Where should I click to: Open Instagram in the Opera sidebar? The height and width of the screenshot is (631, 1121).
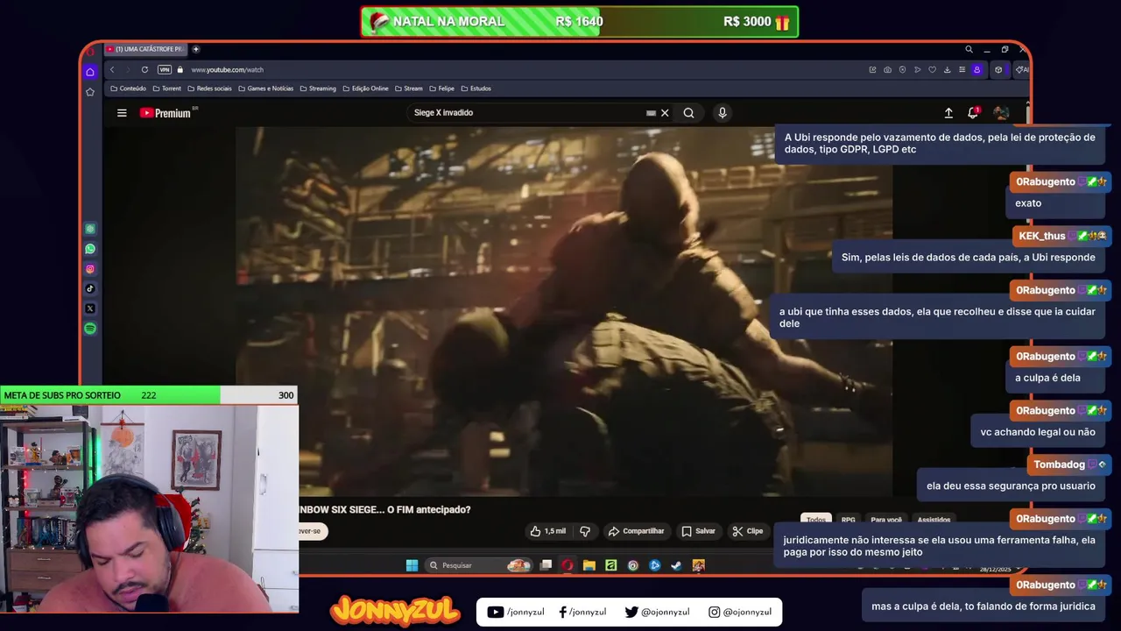90,269
